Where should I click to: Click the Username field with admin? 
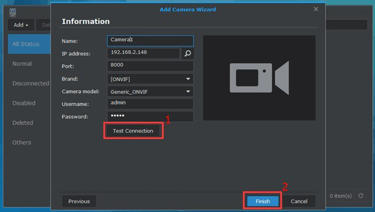(x=150, y=104)
